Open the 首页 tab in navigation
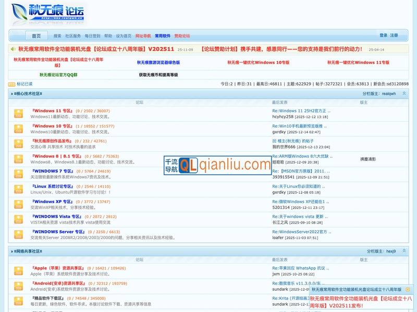The height and width of the screenshot is (312, 417). pyautogui.click(x=36, y=36)
